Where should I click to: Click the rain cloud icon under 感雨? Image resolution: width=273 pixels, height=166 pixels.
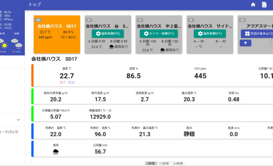click(x=56, y=152)
